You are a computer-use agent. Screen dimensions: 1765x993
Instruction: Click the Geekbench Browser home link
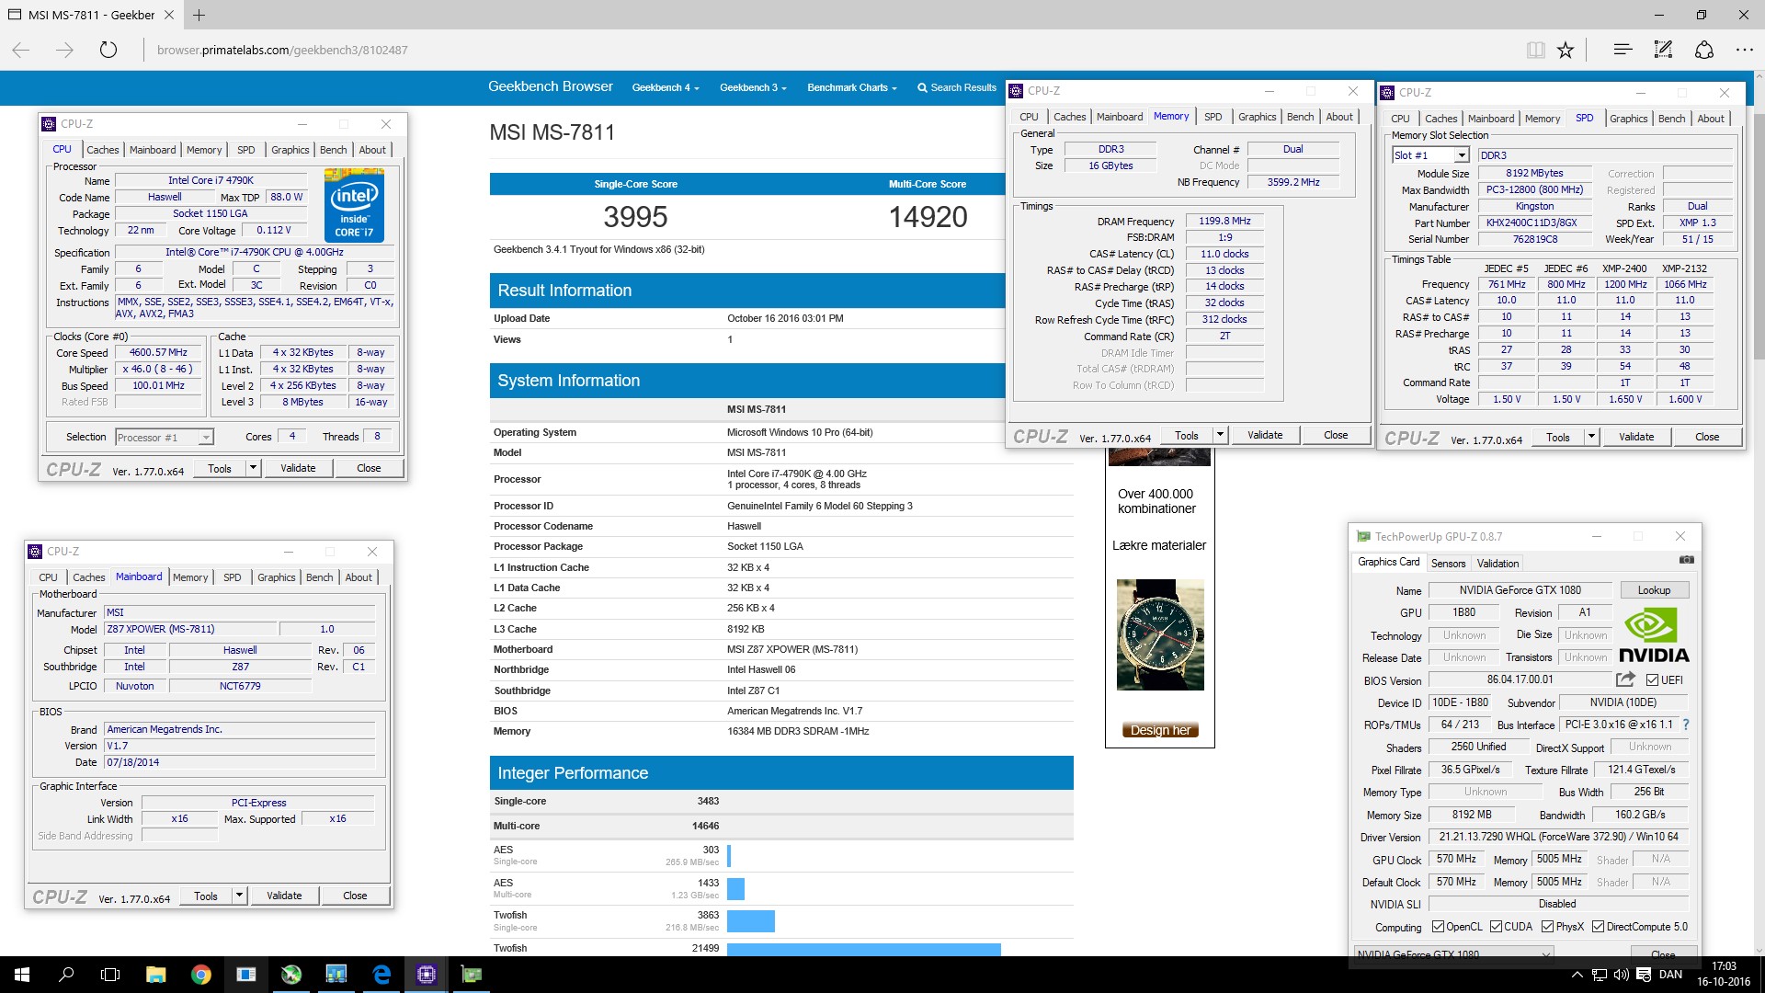tap(550, 86)
